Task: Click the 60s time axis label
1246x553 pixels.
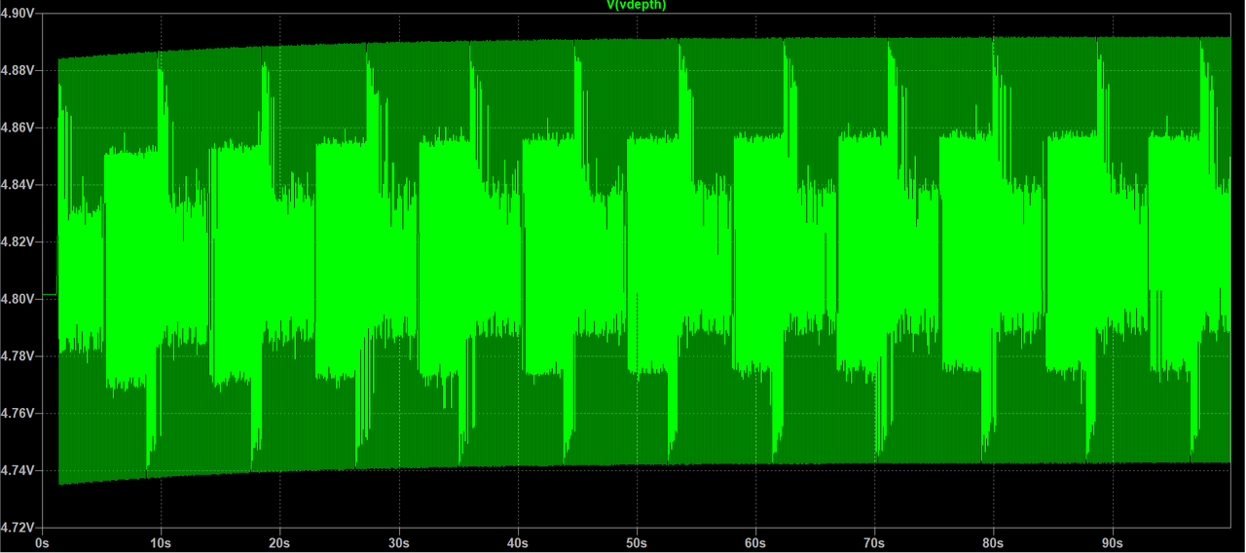Action: point(754,543)
